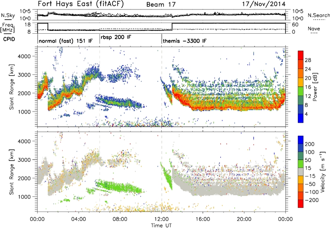330x228 pixels.
Task: Click the "08:00" time tick label
Action: tap(120, 219)
